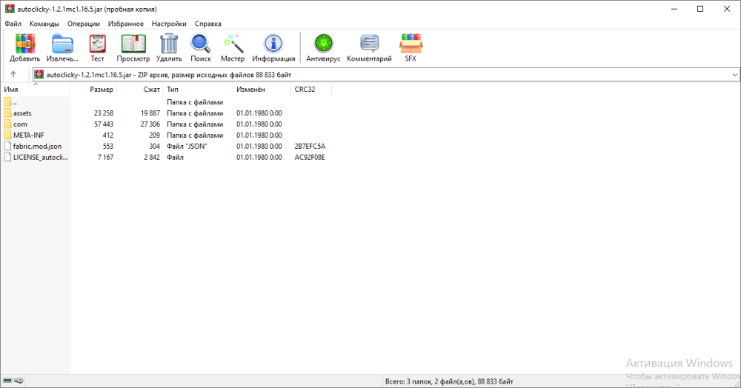Click packed size 27 306
The image size is (741, 388).
pos(150,124)
